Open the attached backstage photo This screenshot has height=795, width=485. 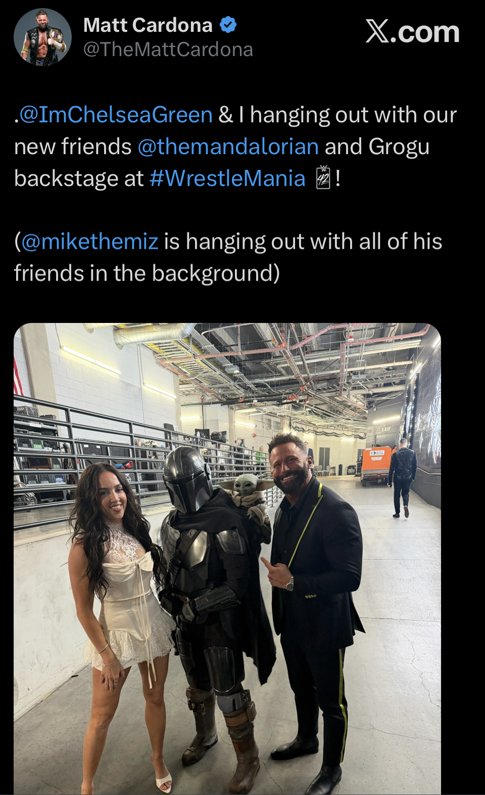[x=227, y=558]
